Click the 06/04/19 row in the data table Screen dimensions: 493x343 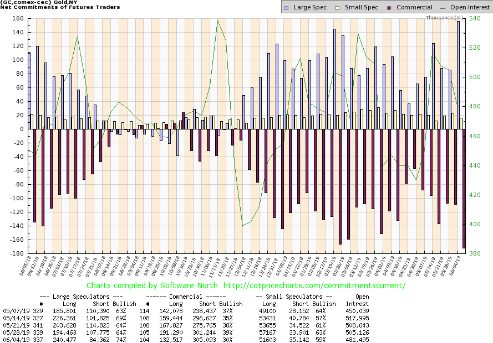pyautogui.click(x=13, y=339)
